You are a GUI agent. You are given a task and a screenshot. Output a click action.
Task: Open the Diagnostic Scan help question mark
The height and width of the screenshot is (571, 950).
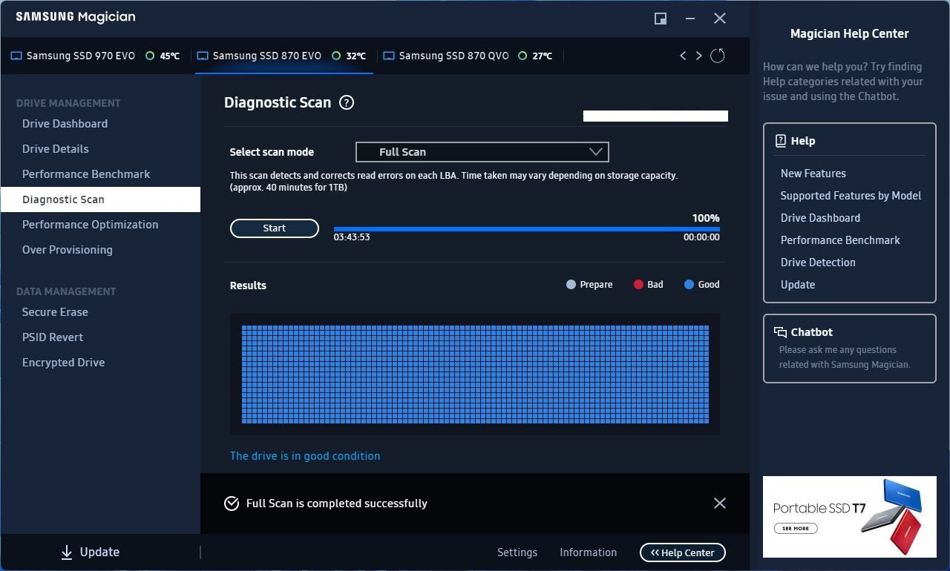[x=346, y=103]
